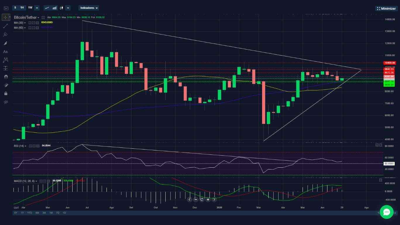Click the Minimizar button
The width and height of the screenshot is (400, 225).
coord(386,8)
